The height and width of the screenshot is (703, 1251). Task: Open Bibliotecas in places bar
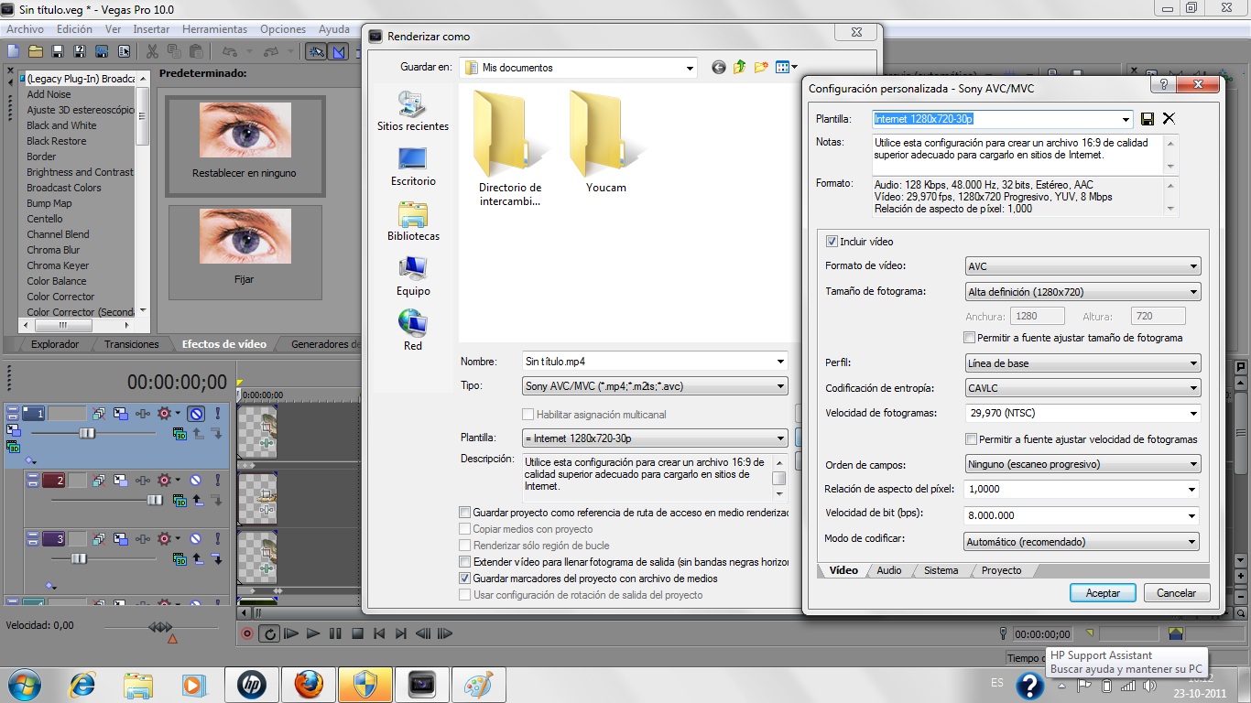click(412, 221)
